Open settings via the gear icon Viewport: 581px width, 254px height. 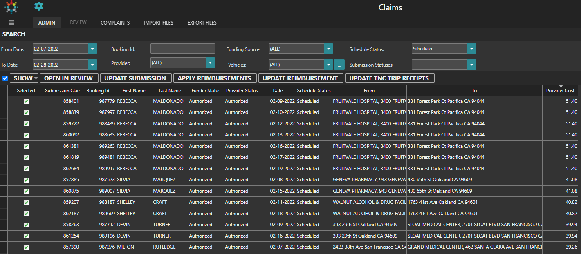[x=39, y=6]
